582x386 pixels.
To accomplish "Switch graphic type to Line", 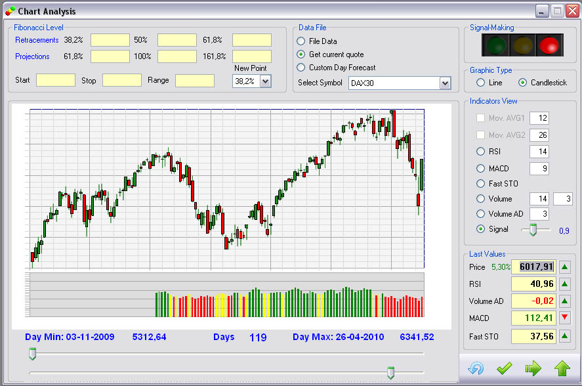I will (x=481, y=83).
